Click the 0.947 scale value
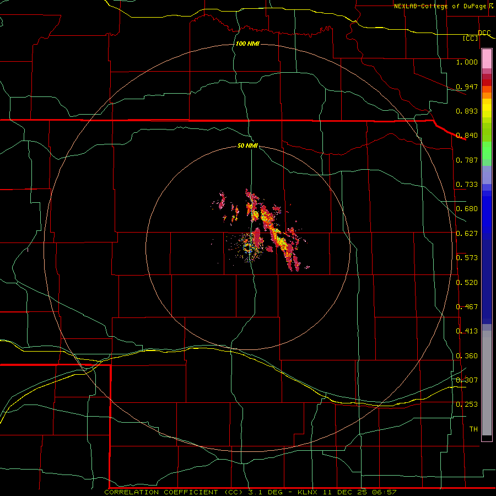Viewport: 496px width, 496px height. pos(467,87)
